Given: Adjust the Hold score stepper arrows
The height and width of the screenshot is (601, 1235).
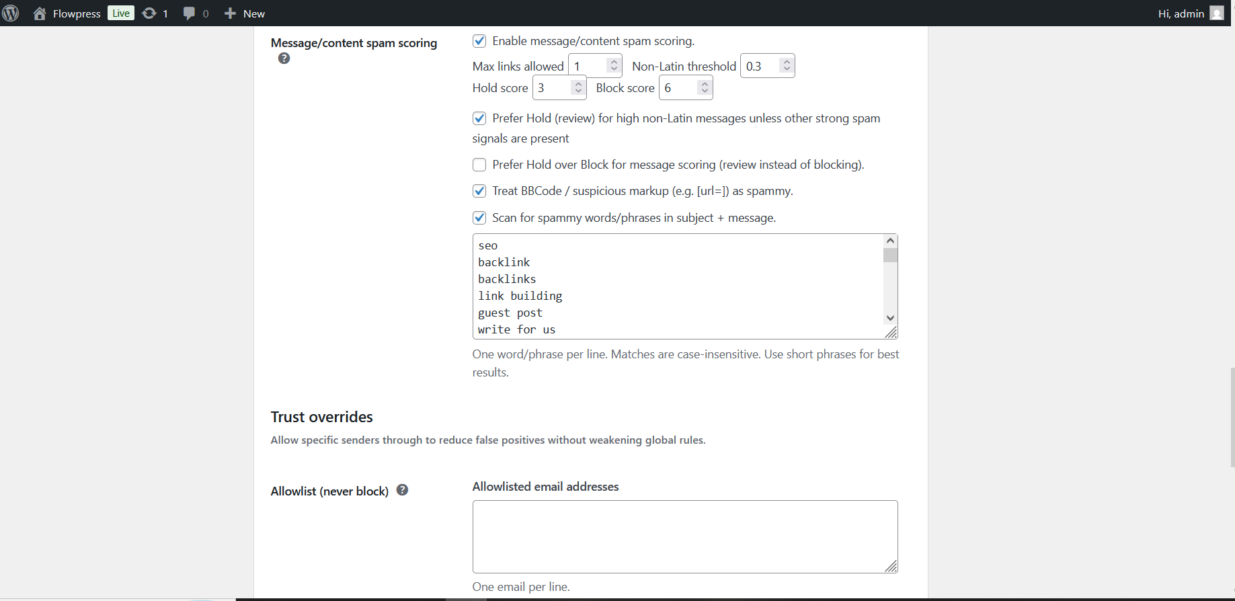Looking at the screenshot, I should pyautogui.click(x=578, y=87).
